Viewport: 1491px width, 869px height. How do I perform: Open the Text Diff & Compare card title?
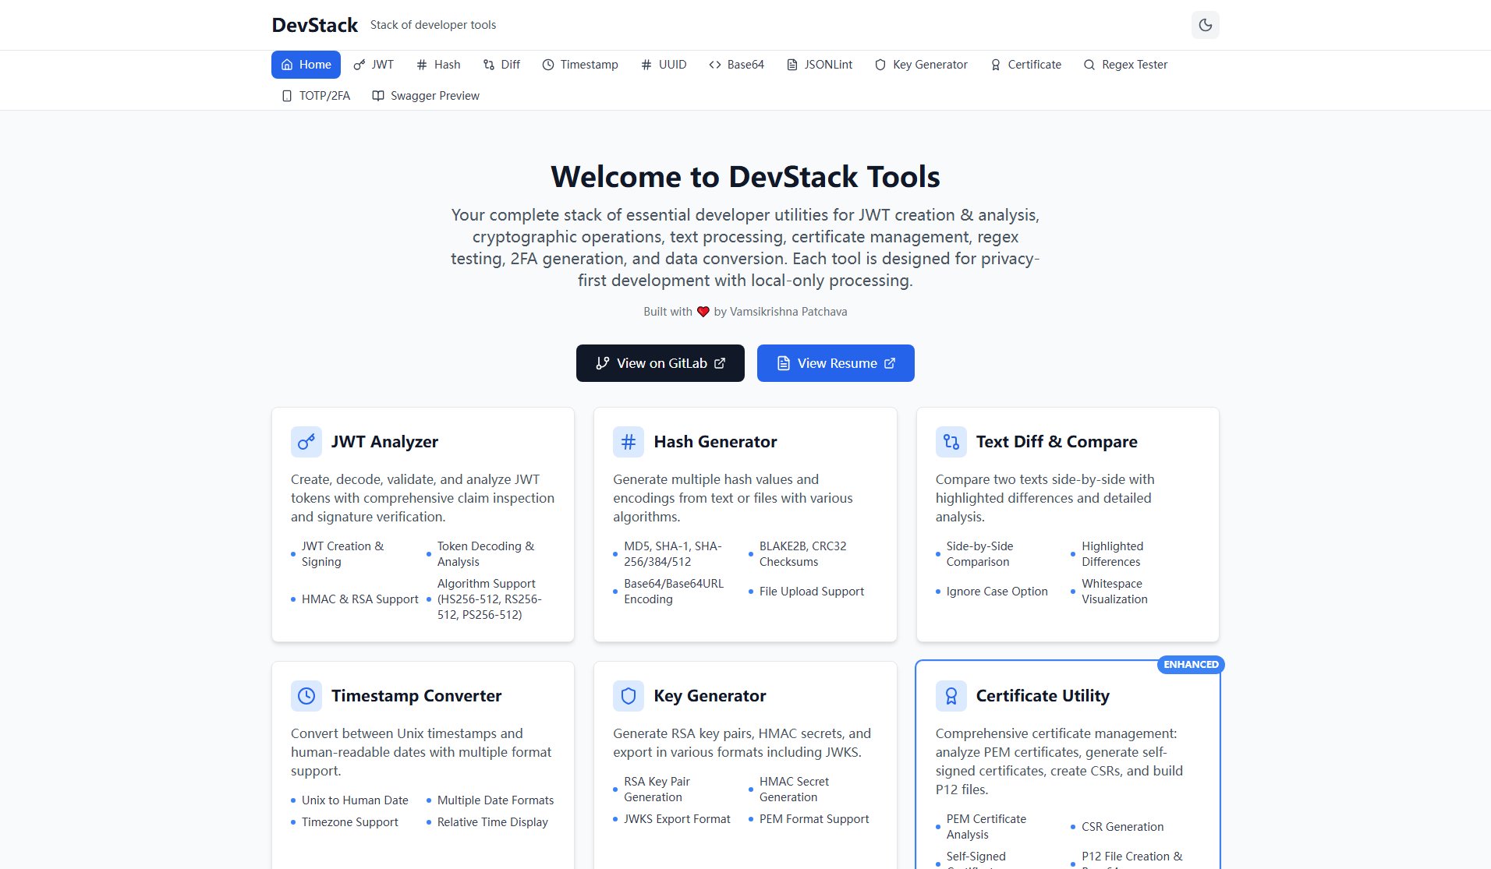[1057, 442]
